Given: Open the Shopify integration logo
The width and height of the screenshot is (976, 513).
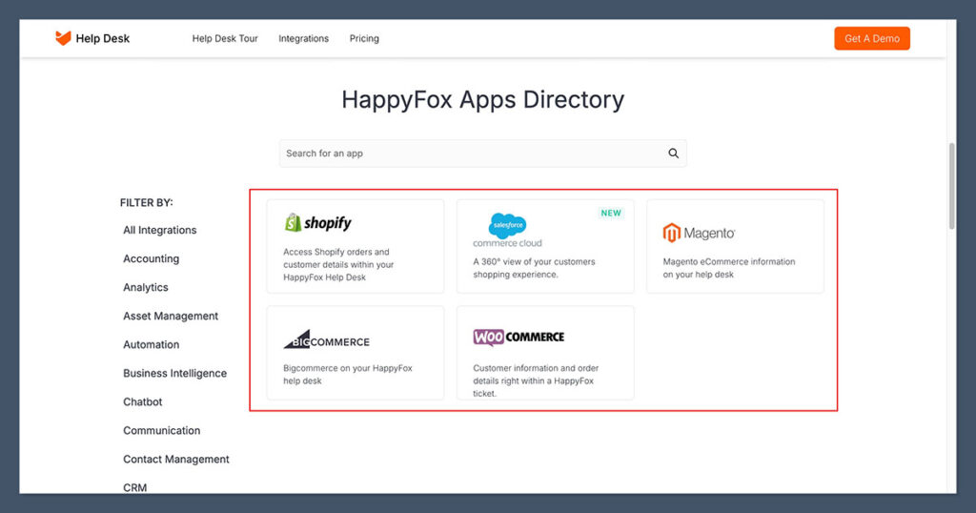Looking at the screenshot, I should coord(317,222).
